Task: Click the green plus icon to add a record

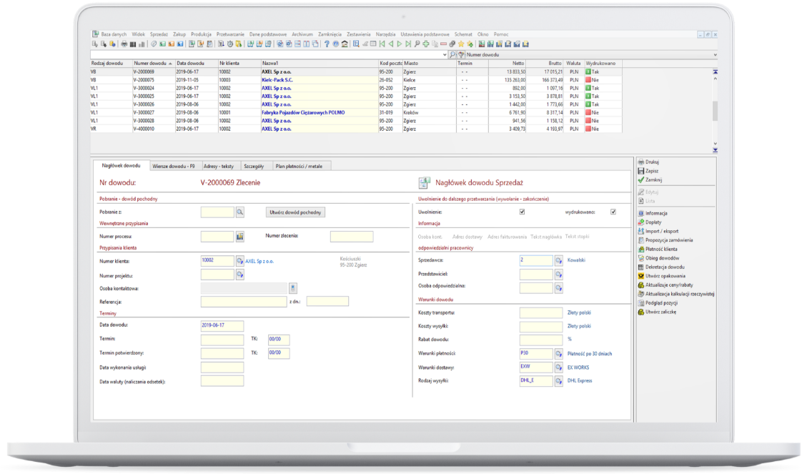Action: pos(425,44)
